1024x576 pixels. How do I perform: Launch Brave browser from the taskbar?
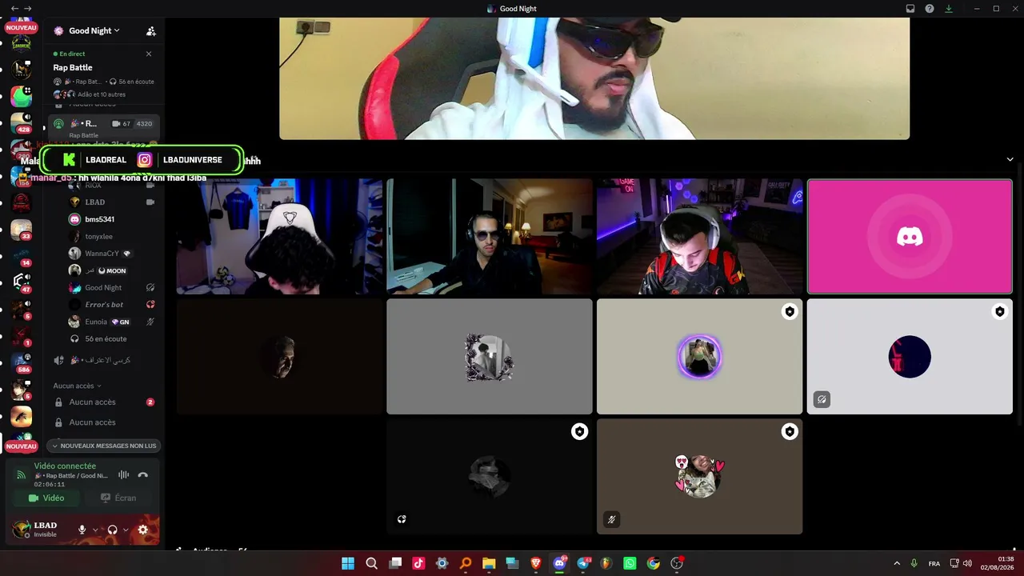[x=536, y=563]
